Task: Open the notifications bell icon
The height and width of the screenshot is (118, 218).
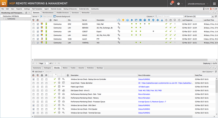Action: [x=171, y=4]
